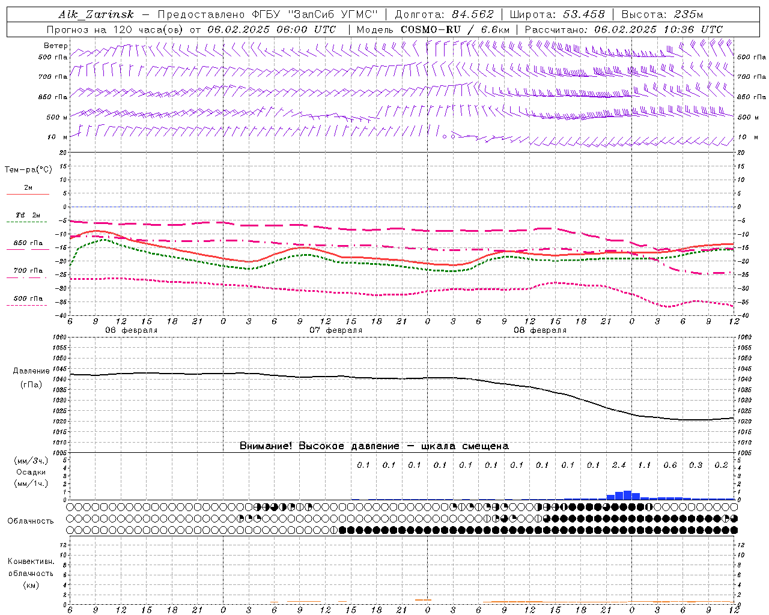Click the dash-dot legend line under 700 гПа
The height and width of the screenshot is (615, 769).
pyautogui.click(x=26, y=277)
